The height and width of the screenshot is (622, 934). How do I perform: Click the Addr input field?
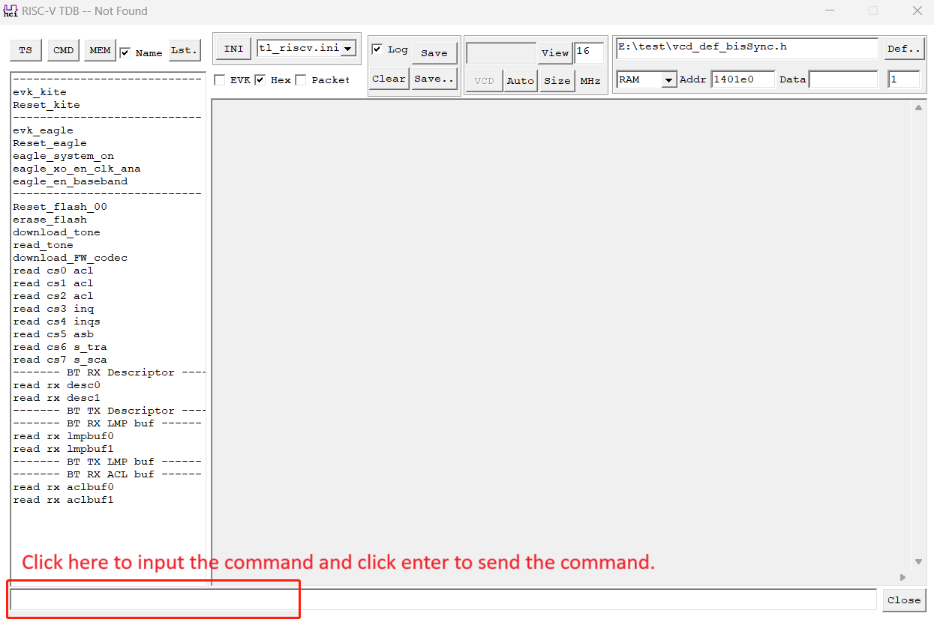coord(742,79)
